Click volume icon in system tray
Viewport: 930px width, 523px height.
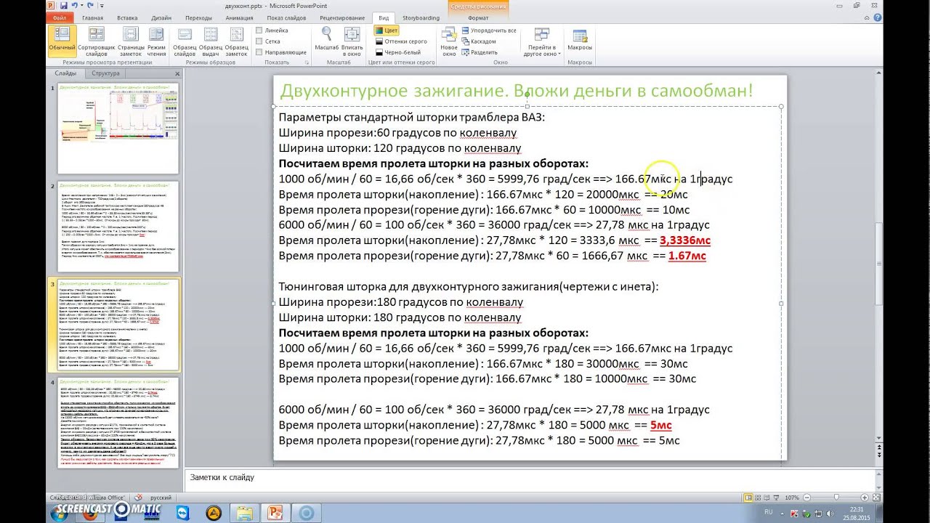(x=830, y=514)
